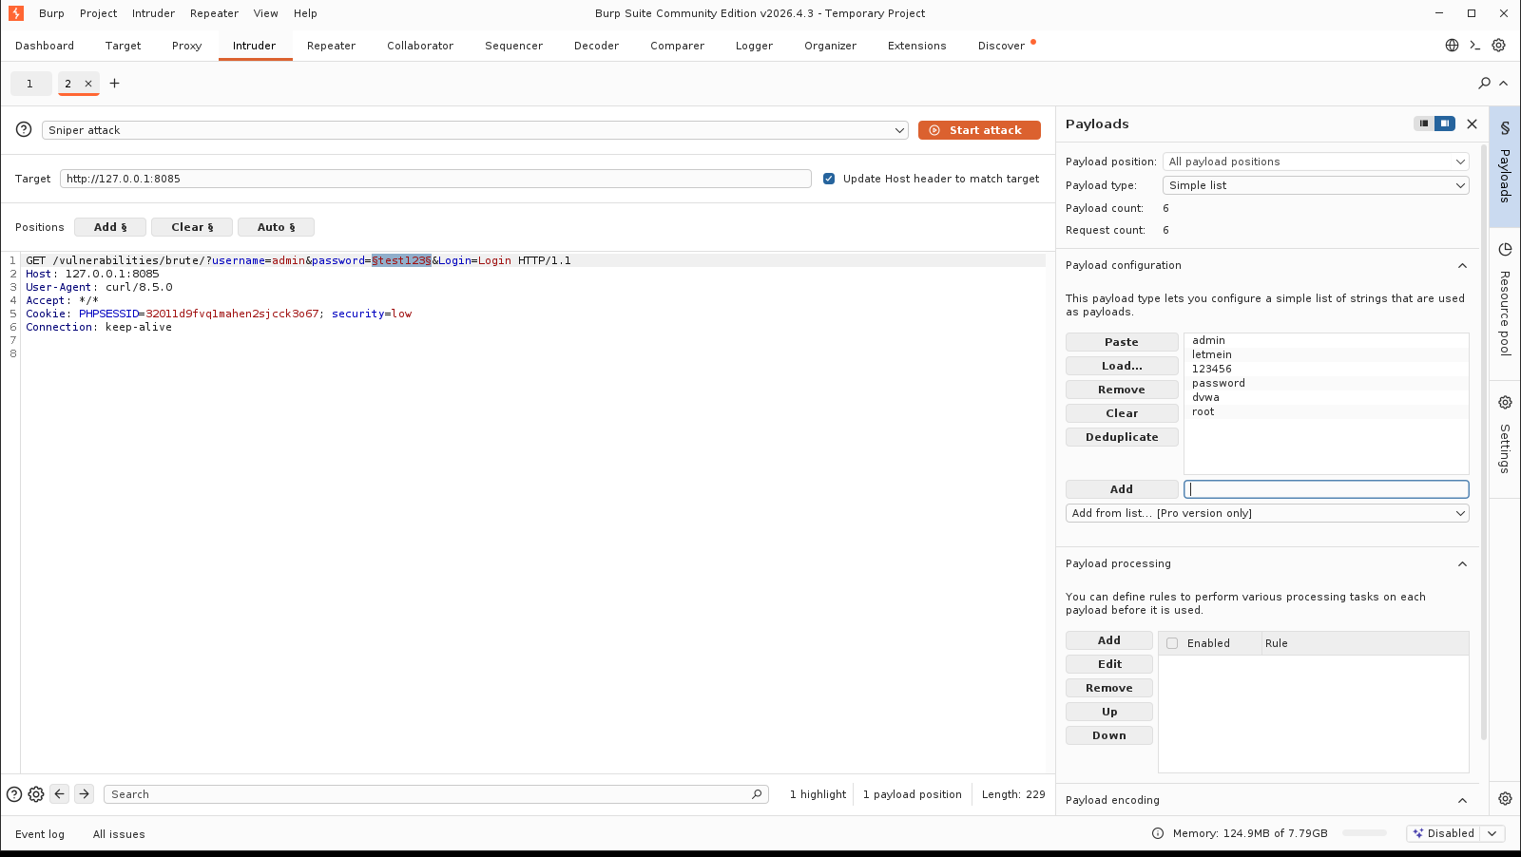1521x857 pixels.
Task: Click the Deduplicate payloads button
Action: click(x=1122, y=437)
